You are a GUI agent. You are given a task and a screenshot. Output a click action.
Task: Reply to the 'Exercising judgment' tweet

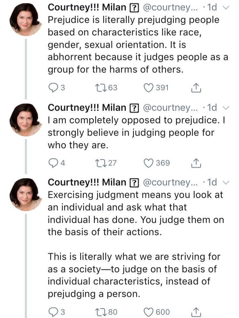point(52,312)
